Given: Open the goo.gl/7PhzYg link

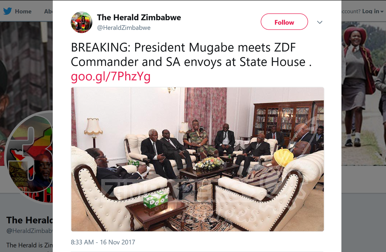Looking at the screenshot, I should pos(111,77).
